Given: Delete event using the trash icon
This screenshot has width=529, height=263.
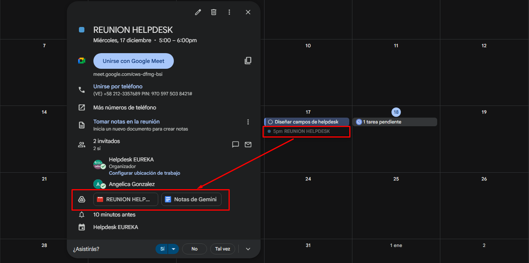Looking at the screenshot, I should click(x=214, y=12).
